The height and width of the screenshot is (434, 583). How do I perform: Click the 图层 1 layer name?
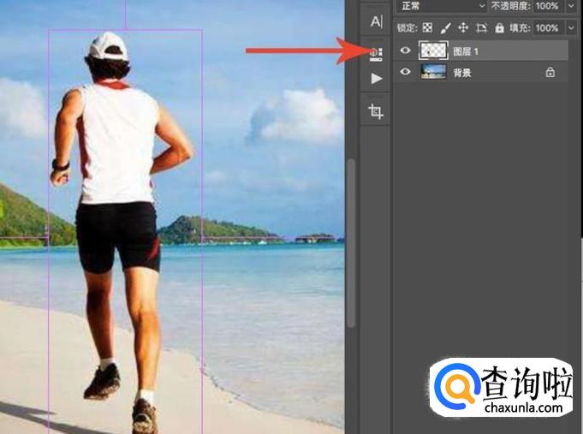(465, 51)
